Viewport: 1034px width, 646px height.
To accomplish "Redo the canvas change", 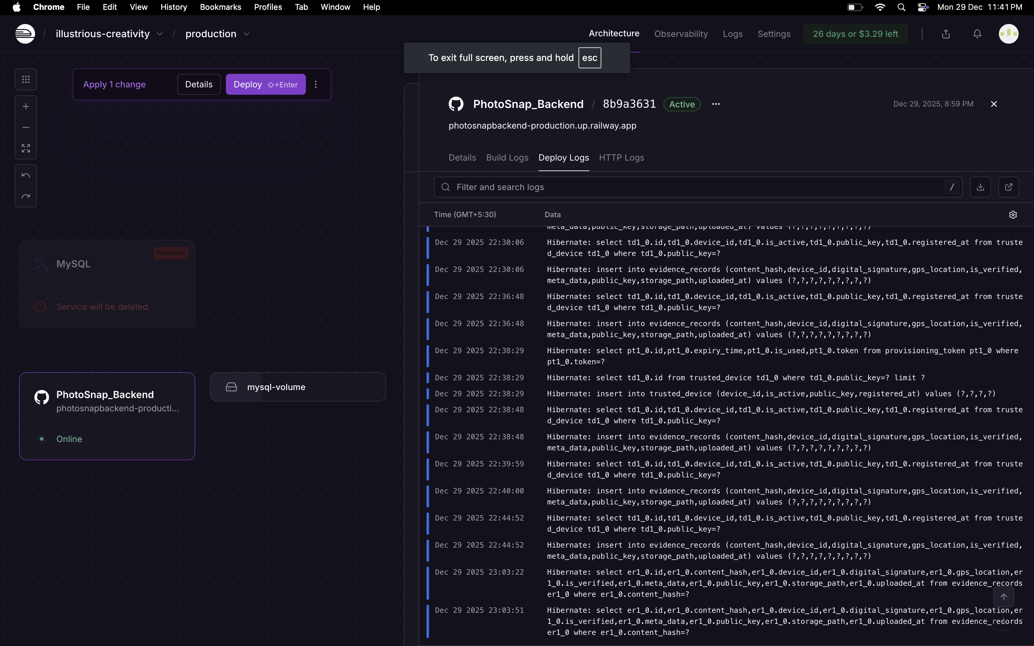I will click(26, 197).
